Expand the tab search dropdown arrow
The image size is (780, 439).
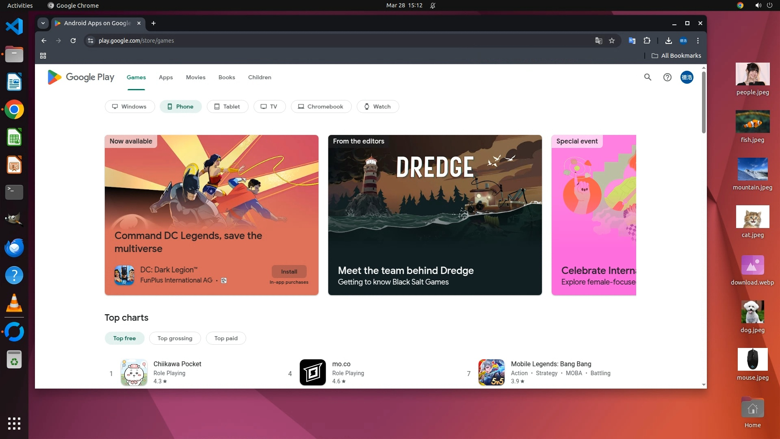click(43, 23)
